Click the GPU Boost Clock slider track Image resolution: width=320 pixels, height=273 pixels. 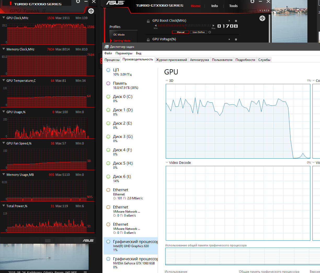(x=184, y=26)
